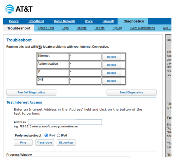176x163 pixels.
Task: Open the Logs subtab
Action: click(65, 28)
